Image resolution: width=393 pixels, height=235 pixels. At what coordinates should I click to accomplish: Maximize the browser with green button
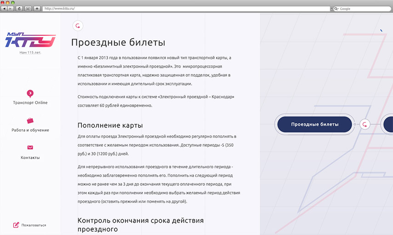coord(13,2)
